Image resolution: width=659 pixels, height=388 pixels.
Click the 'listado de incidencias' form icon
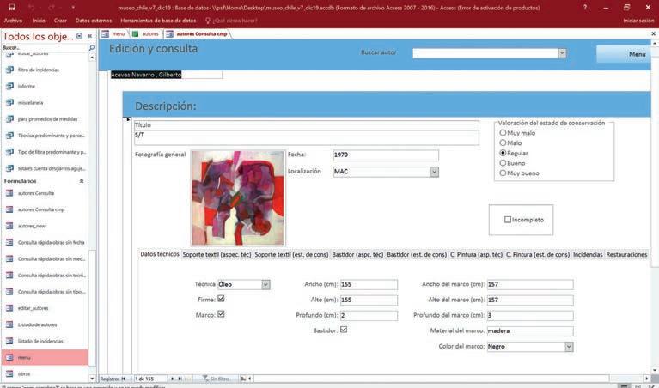[x=9, y=341]
